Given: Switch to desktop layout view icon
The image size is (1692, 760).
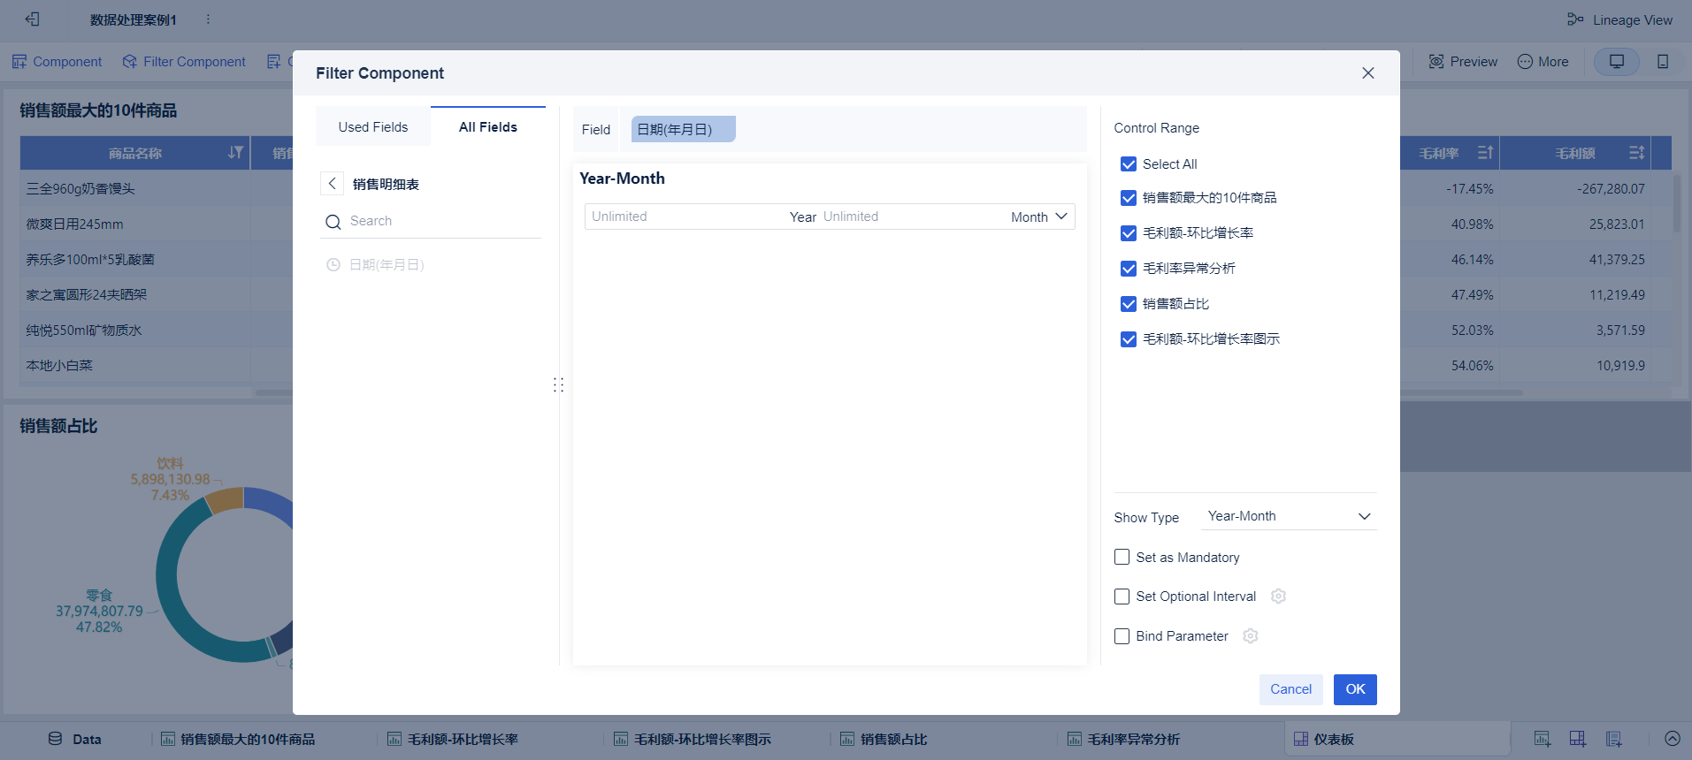Looking at the screenshot, I should pyautogui.click(x=1617, y=61).
